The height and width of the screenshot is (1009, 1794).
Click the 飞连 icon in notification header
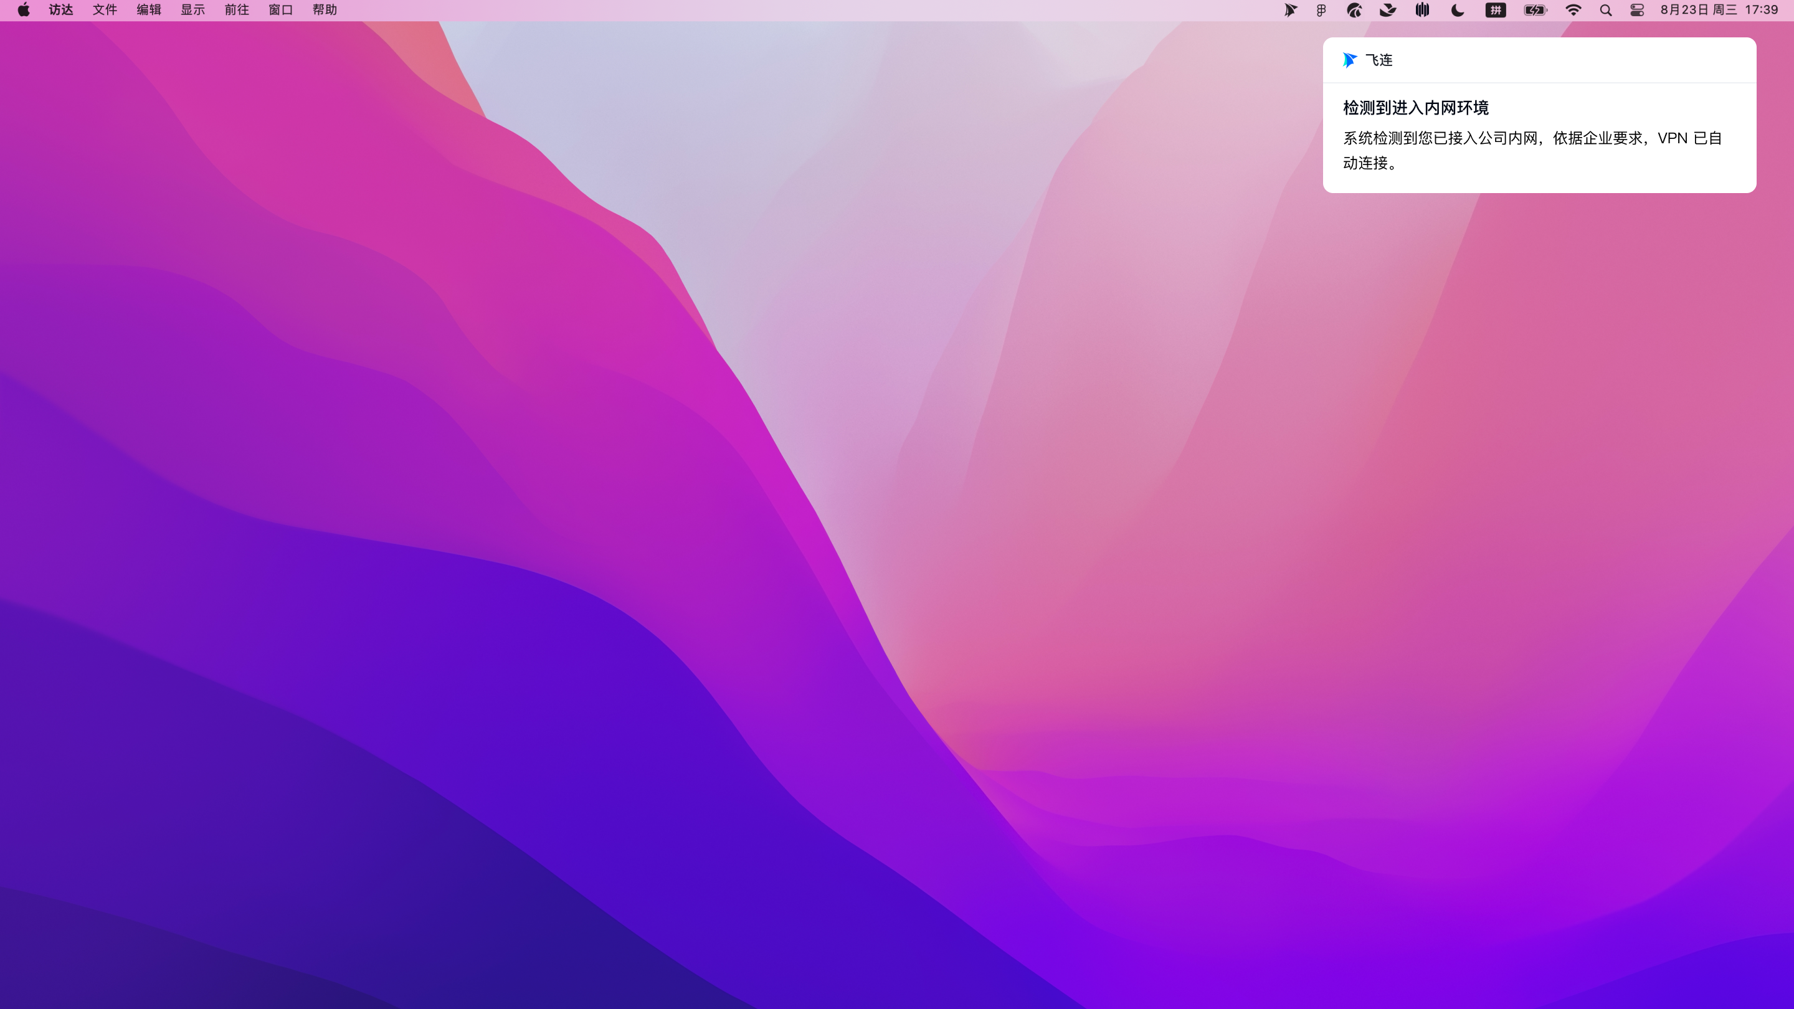click(x=1350, y=60)
